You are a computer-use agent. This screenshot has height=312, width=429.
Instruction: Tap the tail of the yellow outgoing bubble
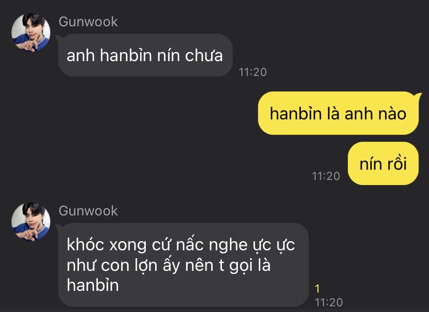point(419,95)
